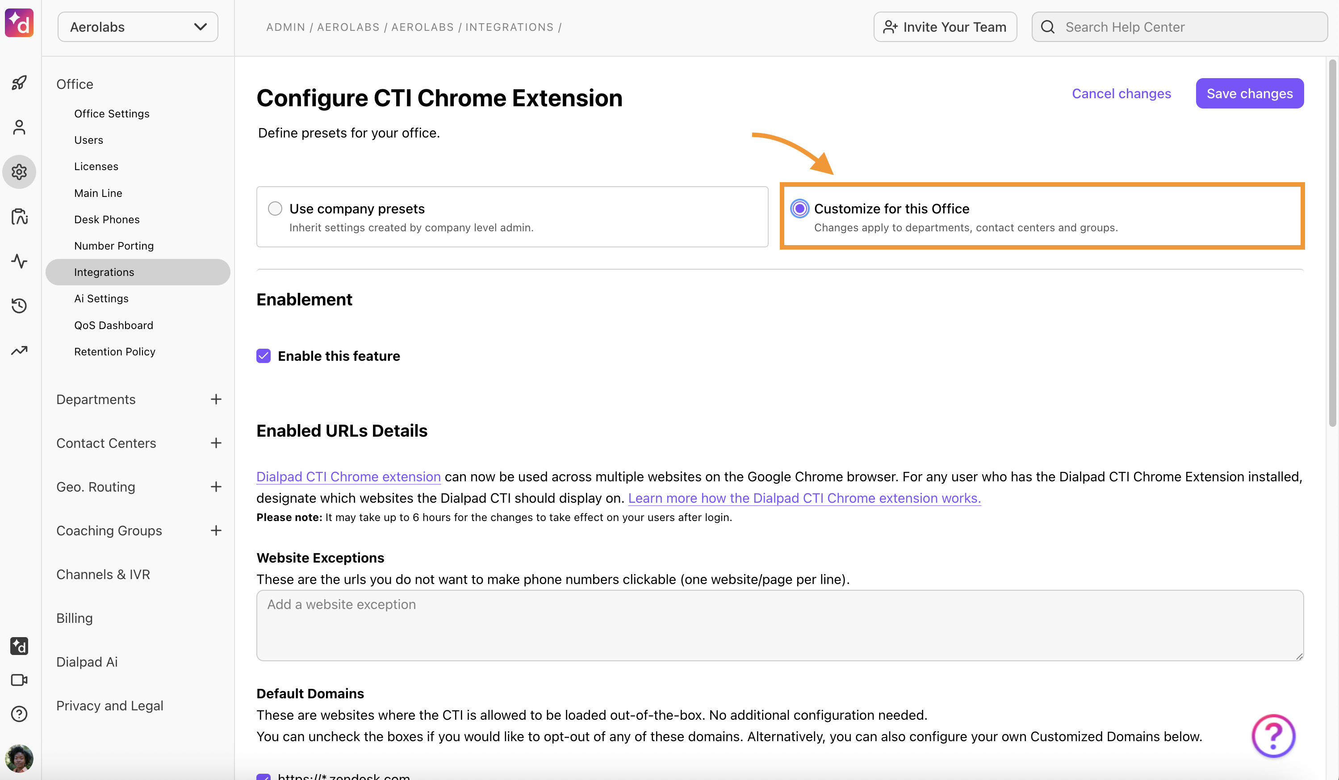1339x780 pixels.
Task: Select Use company presets radio button
Action: coord(275,209)
